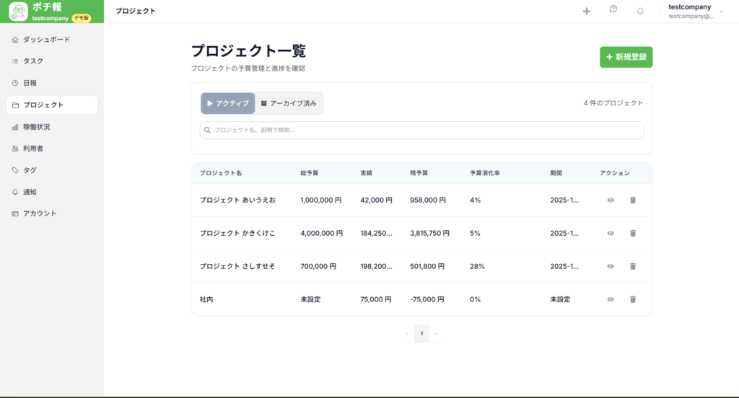Click the plus icon in top header
This screenshot has height=398, width=739.
pos(586,11)
